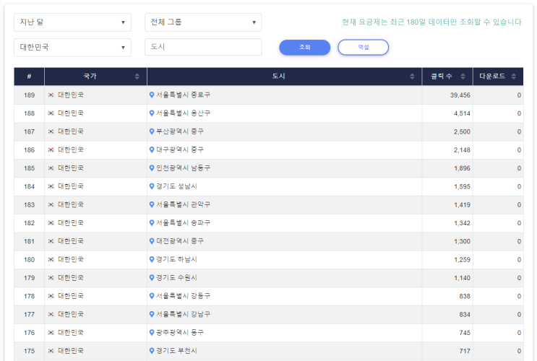Click row number 179
The width and height of the screenshot is (537, 361).
click(29, 278)
